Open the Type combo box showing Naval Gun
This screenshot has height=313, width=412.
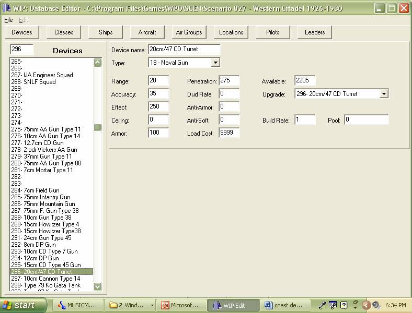184,63
